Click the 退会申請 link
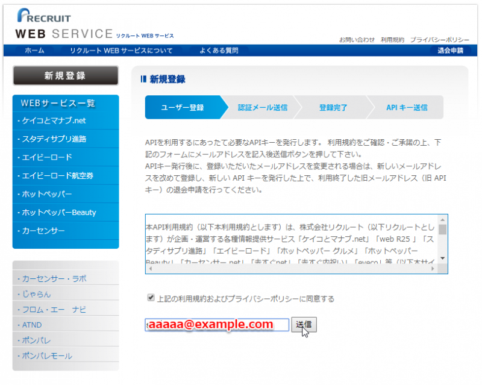The image size is (482, 385). pos(450,51)
